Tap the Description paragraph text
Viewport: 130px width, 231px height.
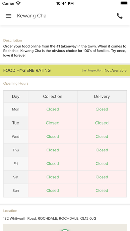point(65,51)
